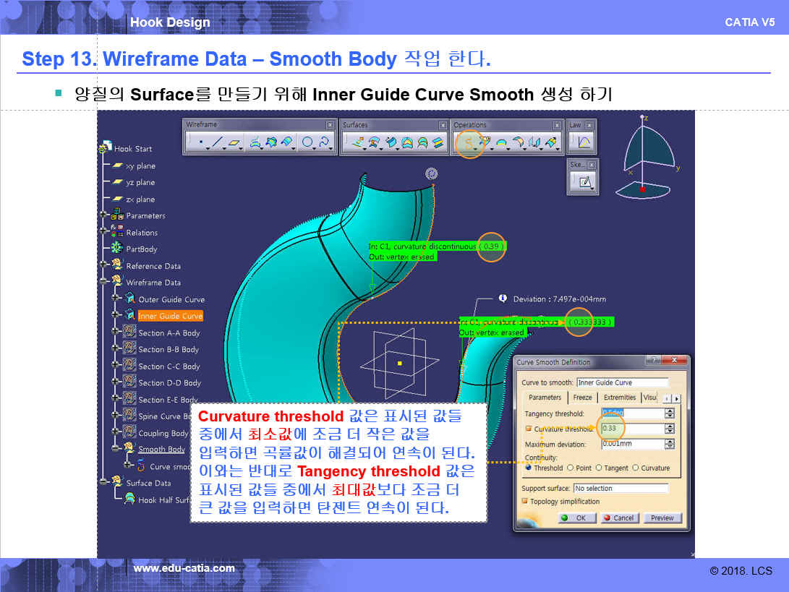
Task: Click the Preview button
Action: pyautogui.click(x=662, y=518)
